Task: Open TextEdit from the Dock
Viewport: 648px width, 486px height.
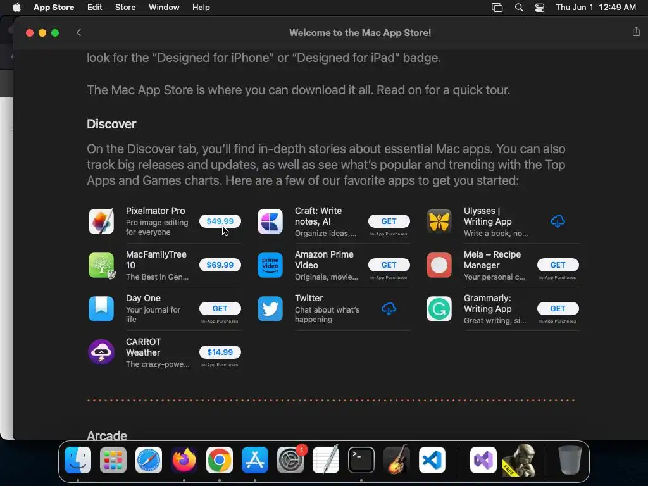Action: pos(326,460)
